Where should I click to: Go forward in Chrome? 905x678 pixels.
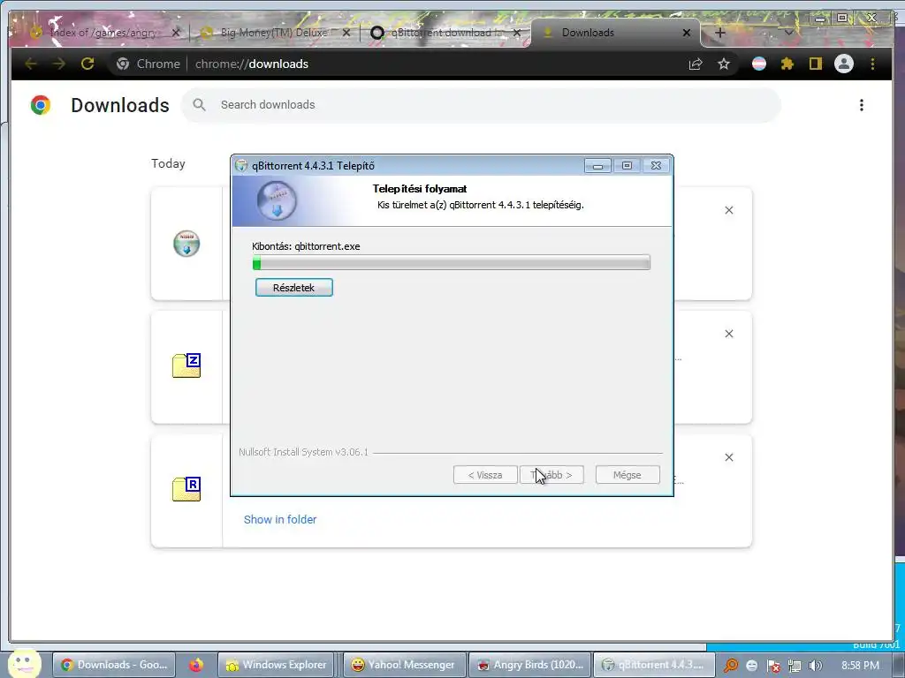click(59, 64)
